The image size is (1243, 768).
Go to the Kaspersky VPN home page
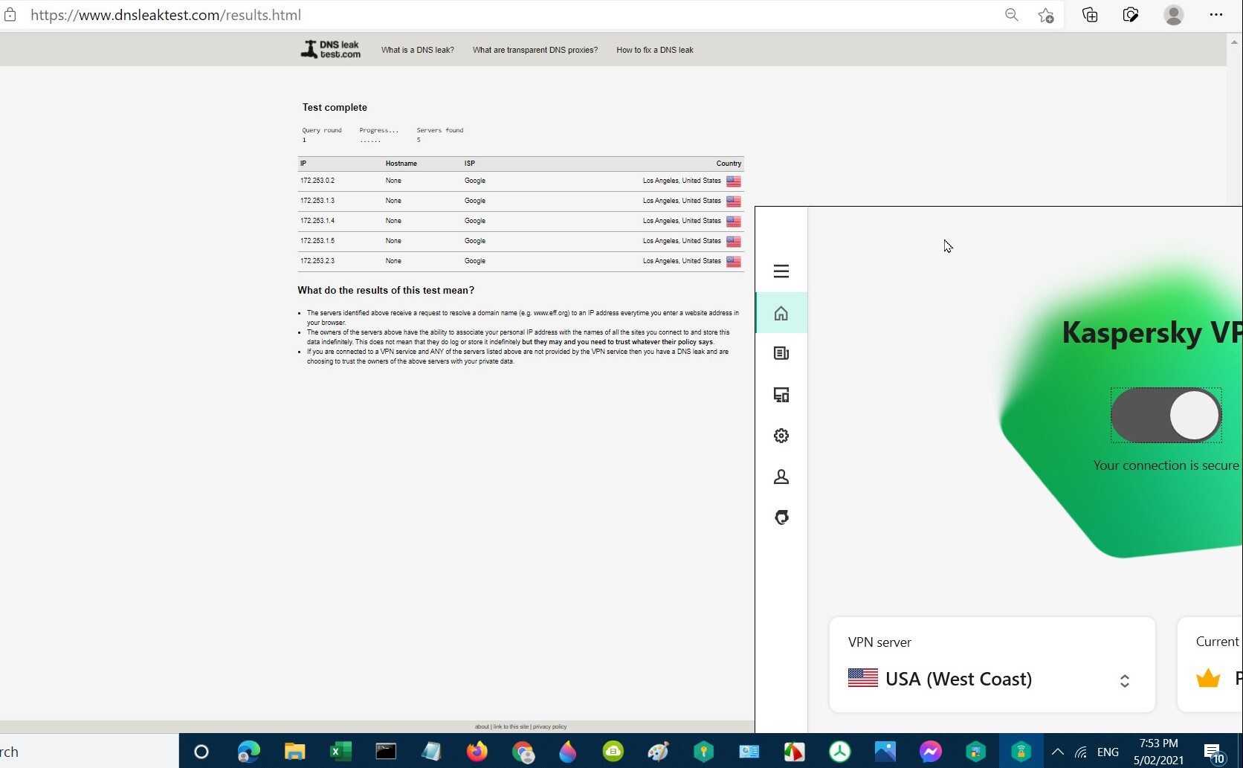[x=781, y=313]
